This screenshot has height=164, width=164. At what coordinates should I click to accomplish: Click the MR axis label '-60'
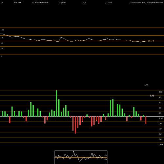160,134
